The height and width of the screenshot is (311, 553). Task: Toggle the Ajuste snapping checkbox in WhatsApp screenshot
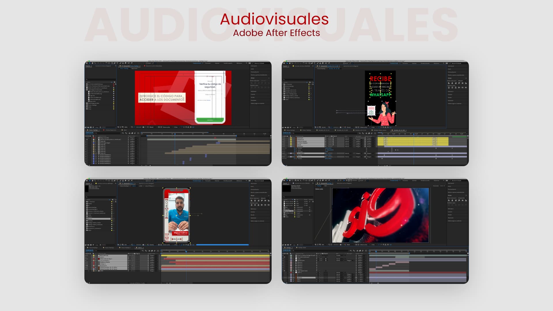[x=344, y=63]
